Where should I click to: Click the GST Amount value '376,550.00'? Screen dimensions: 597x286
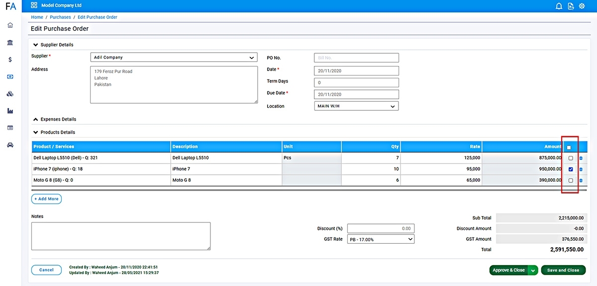click(x=574, y=239)
